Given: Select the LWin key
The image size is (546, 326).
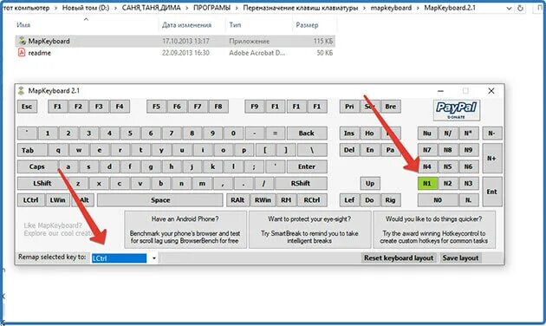Looking at the screenshot, I should point(57,200).
